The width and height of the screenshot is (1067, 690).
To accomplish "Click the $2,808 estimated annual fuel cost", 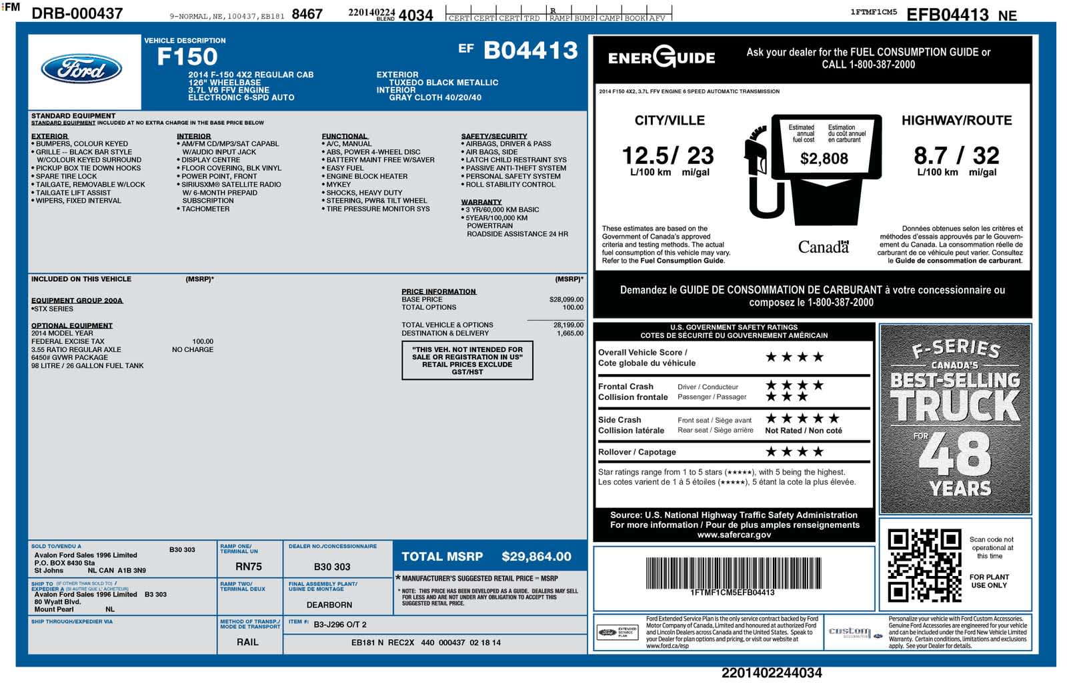I will click(824, 159).
